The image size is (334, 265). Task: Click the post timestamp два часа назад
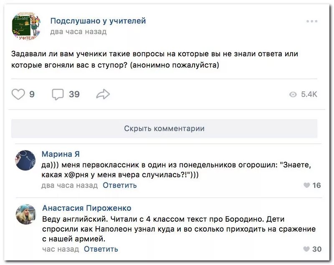coord(78,32)
